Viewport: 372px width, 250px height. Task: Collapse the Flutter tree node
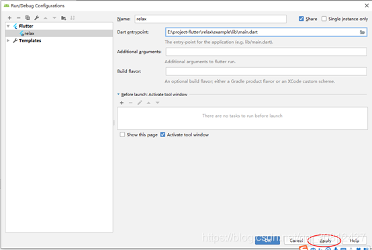point(8,26)
